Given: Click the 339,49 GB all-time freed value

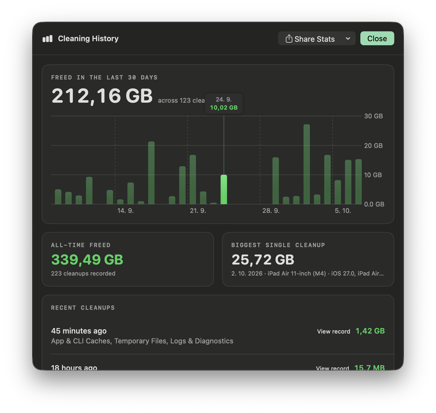Looking at the screenshot, I should coord(87,260).
